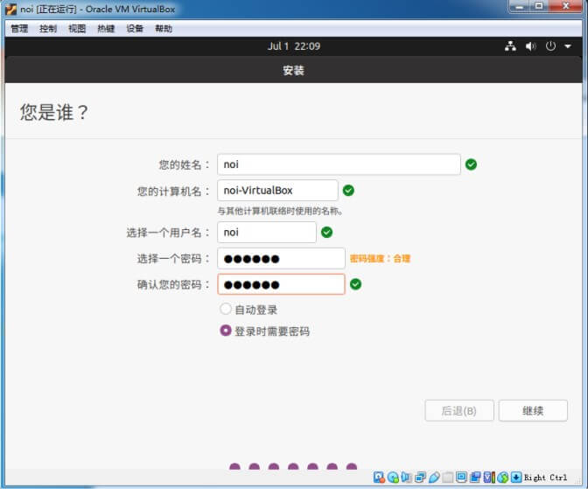Click the USB devices status icon
This screenshot has width=588, height=489.
pyautogui.click(x=434, y=478)
